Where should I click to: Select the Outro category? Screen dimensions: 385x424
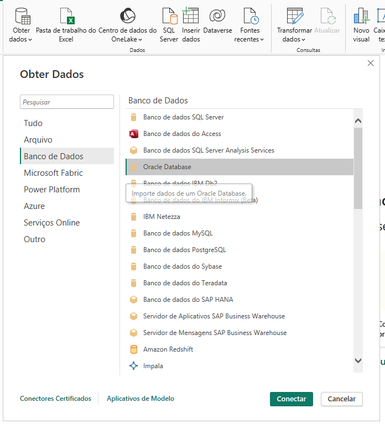pyautogui.click(x=67, y=239)
